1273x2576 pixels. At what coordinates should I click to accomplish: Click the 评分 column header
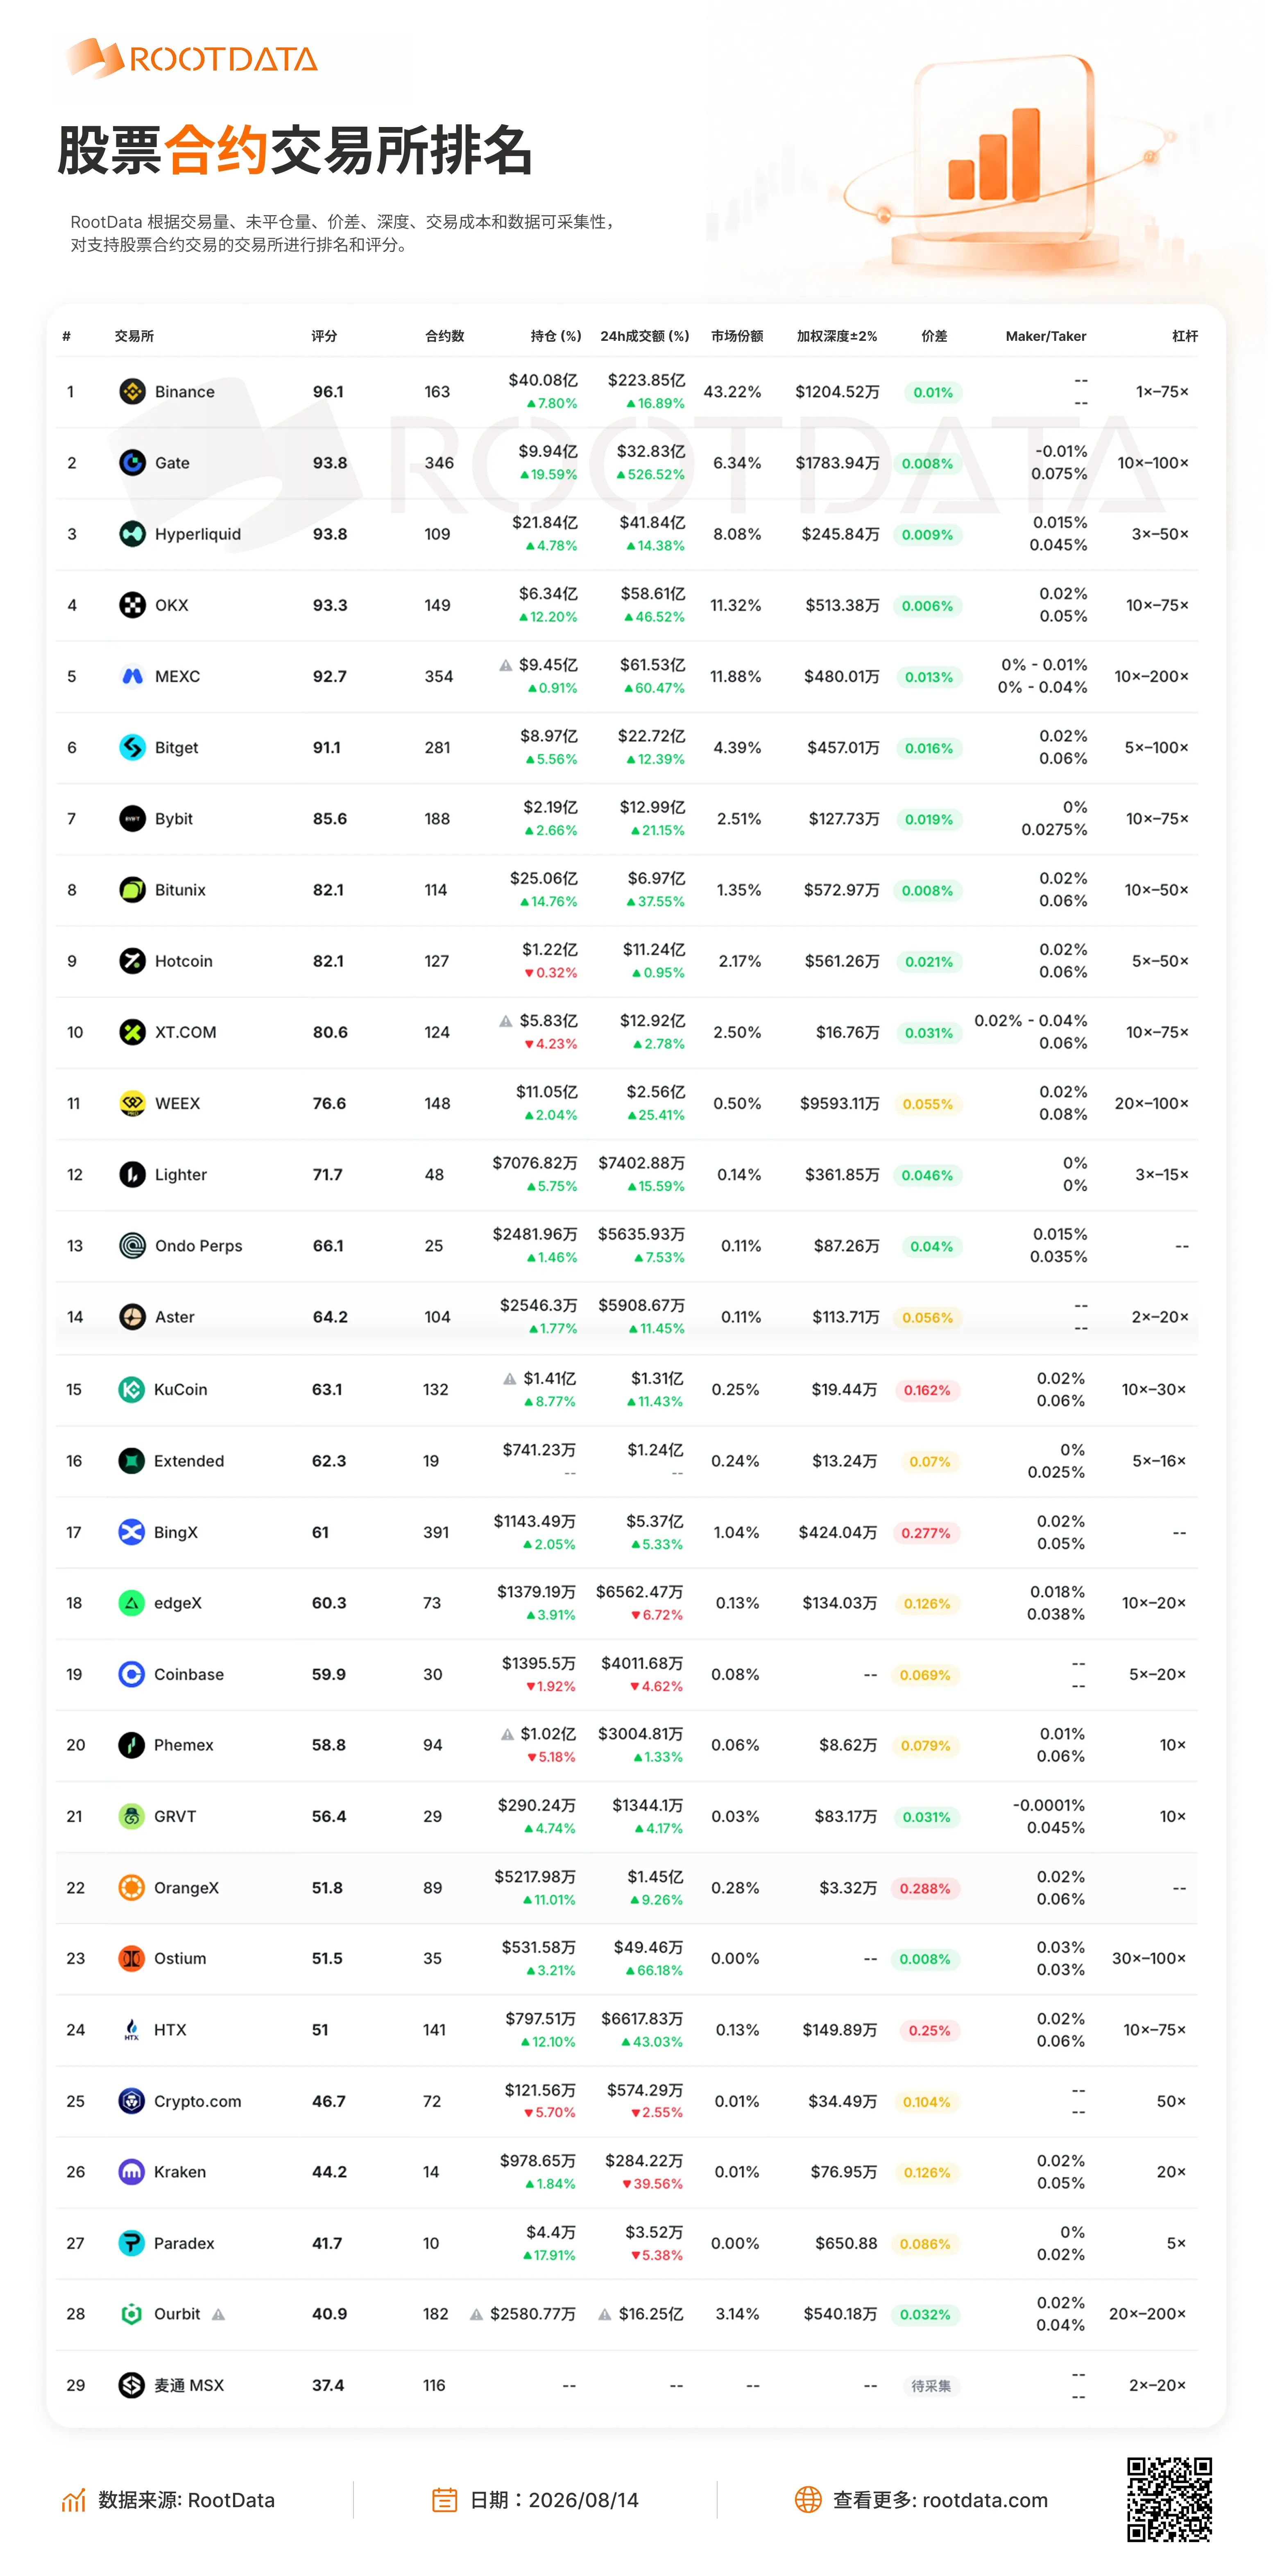324,336
